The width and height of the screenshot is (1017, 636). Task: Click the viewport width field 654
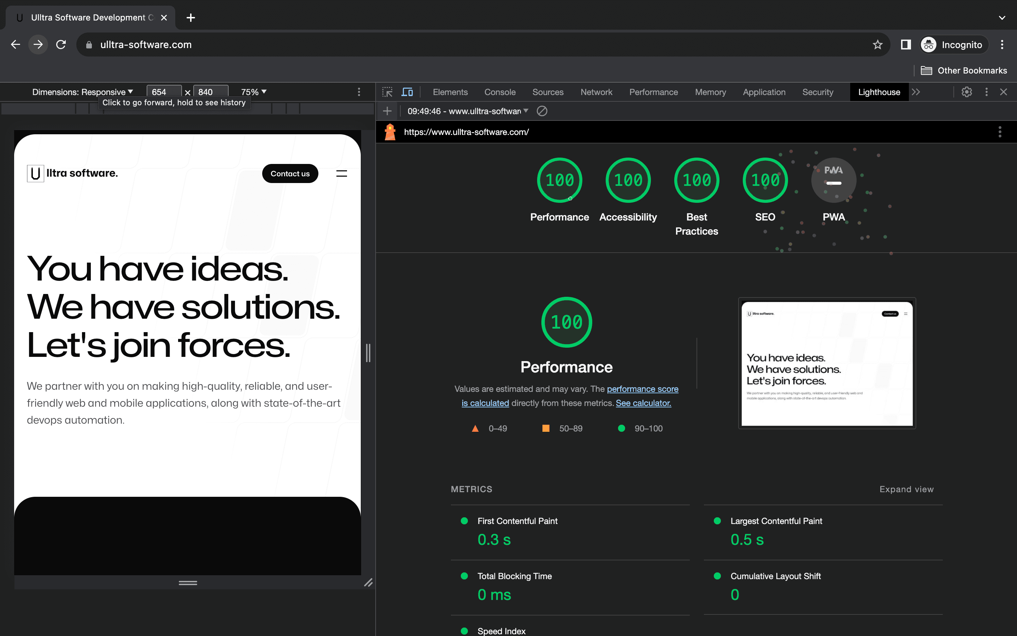tap(164, 92)
